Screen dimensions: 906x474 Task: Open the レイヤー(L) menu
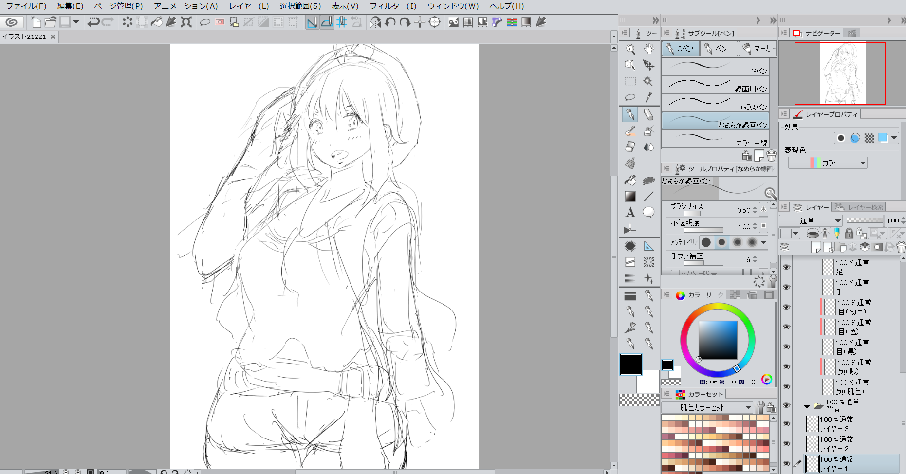249,6
